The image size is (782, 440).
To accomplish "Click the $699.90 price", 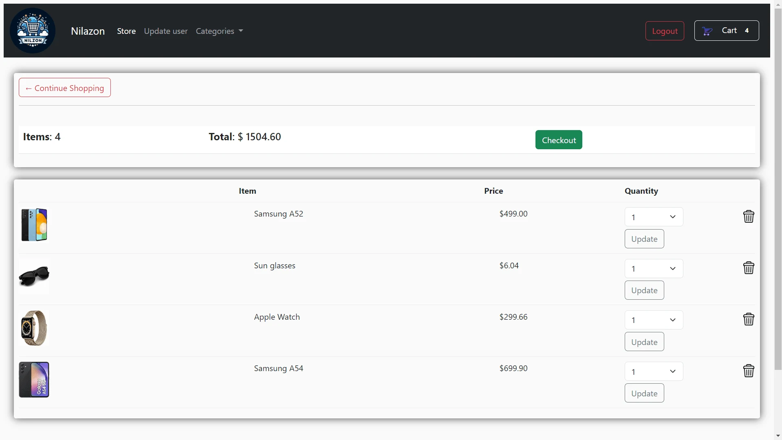I will pyautogui.click(x=513, y=368).
